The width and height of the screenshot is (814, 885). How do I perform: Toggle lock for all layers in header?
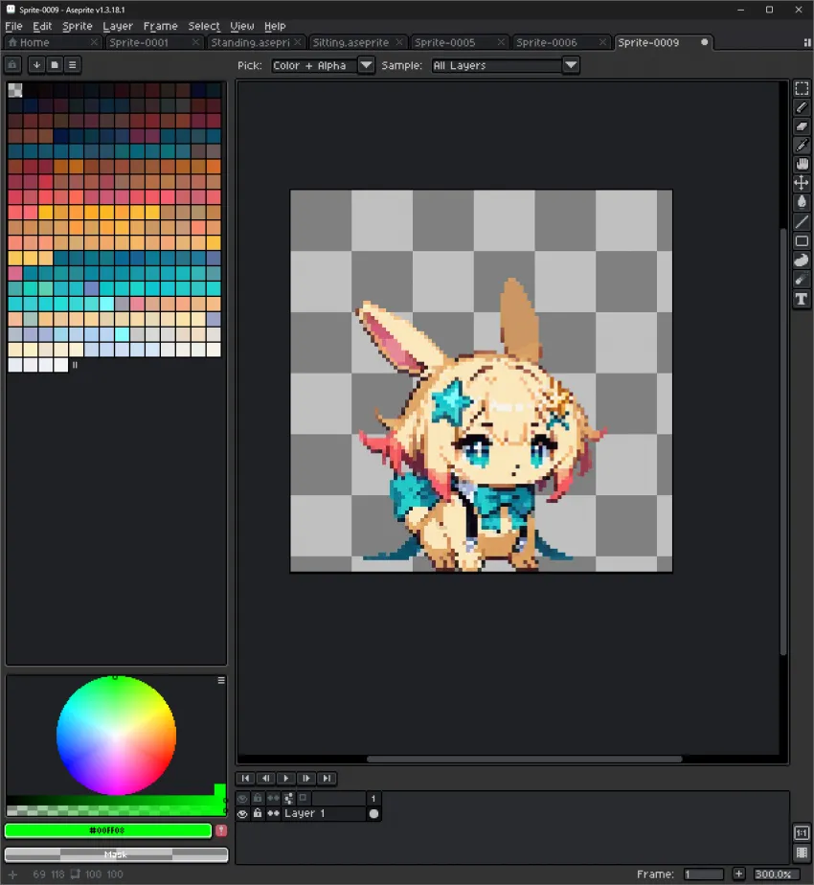258,799
